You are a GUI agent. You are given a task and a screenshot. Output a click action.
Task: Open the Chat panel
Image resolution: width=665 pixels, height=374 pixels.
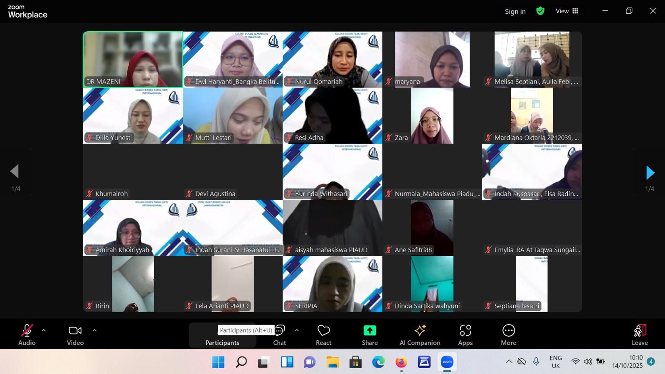click(x=280, y=335)
